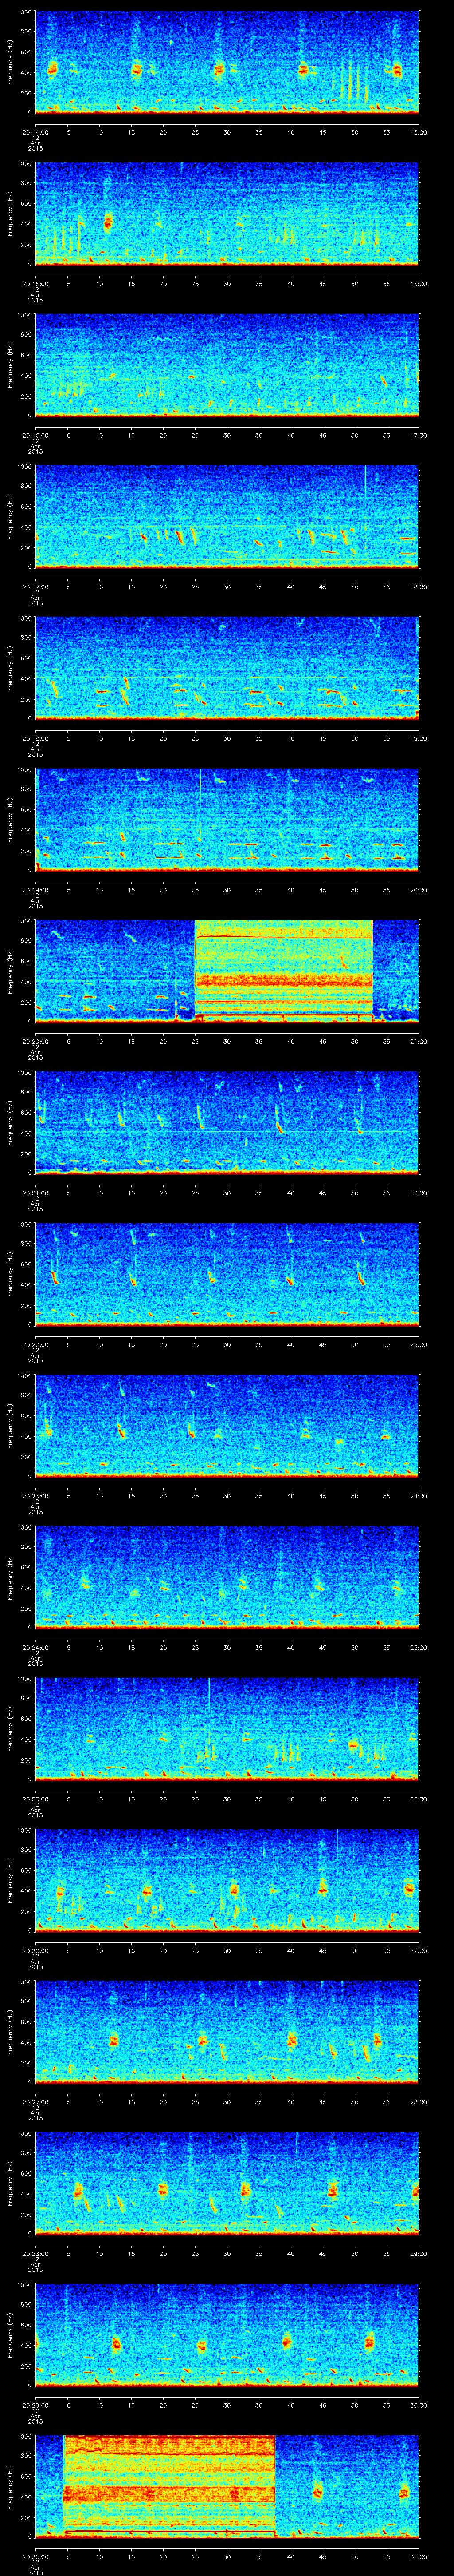Select the spectrogram panel starting at 20:22:00
The image size is (454, 2576).
227,1274
